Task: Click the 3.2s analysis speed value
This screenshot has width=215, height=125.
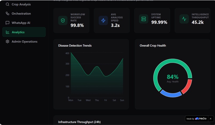Action: tap(115, 25)
